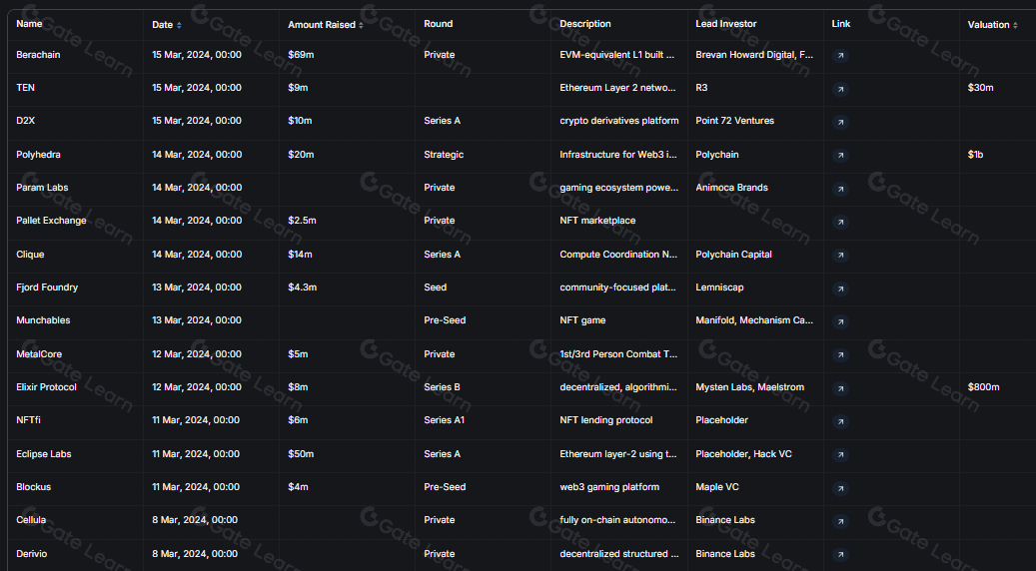
Task: Click the Clique row link icon
Action: pos(840,256)
